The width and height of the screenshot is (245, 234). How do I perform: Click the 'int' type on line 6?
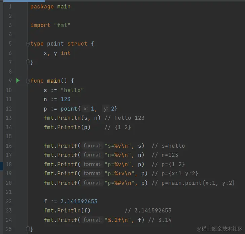click(x=66, y=53)
